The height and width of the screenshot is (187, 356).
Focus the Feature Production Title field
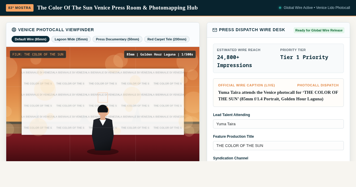[278, 146]
